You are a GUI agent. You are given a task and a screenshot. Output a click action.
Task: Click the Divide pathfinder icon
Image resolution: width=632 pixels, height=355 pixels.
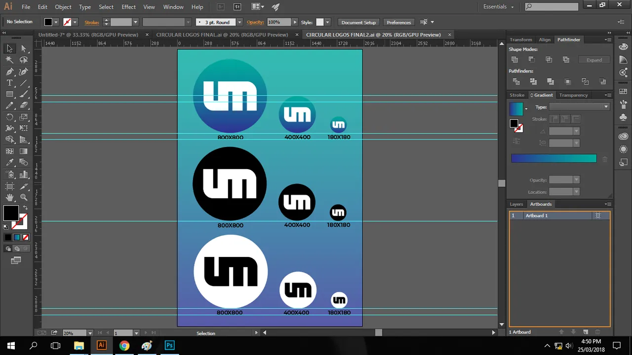tap(516, 81)
